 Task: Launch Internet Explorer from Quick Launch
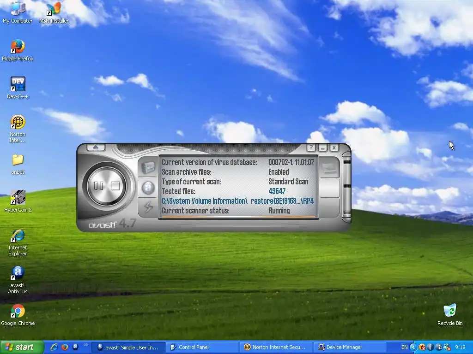pos(54,347)
